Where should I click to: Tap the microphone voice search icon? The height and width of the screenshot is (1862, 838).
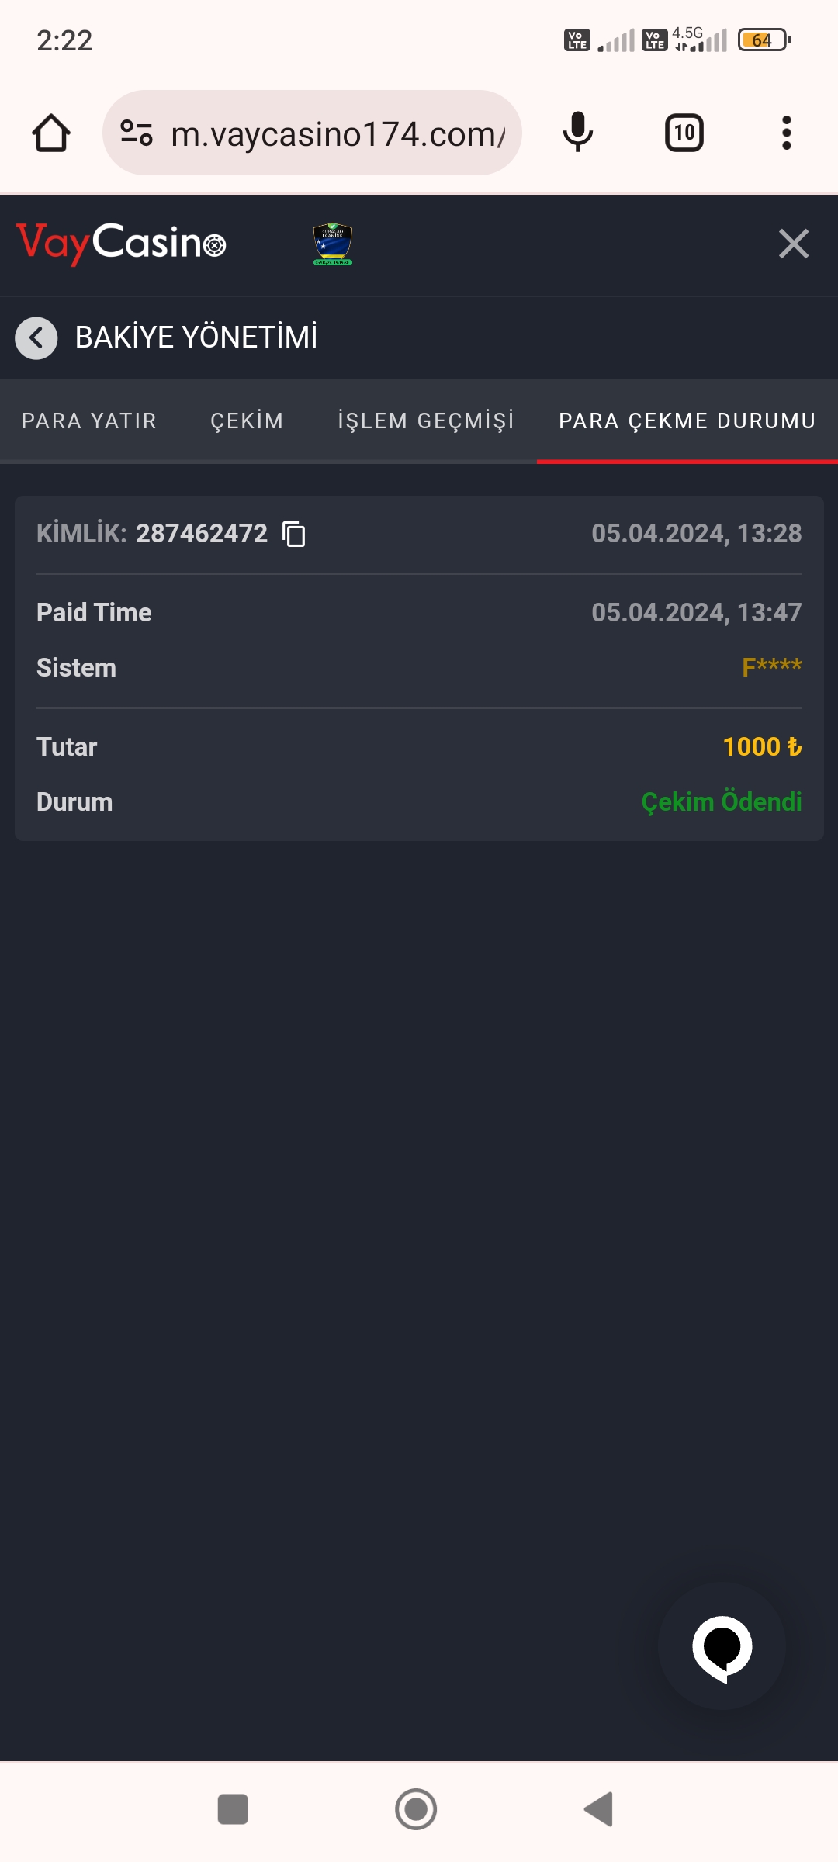click(x=577, y=133)
